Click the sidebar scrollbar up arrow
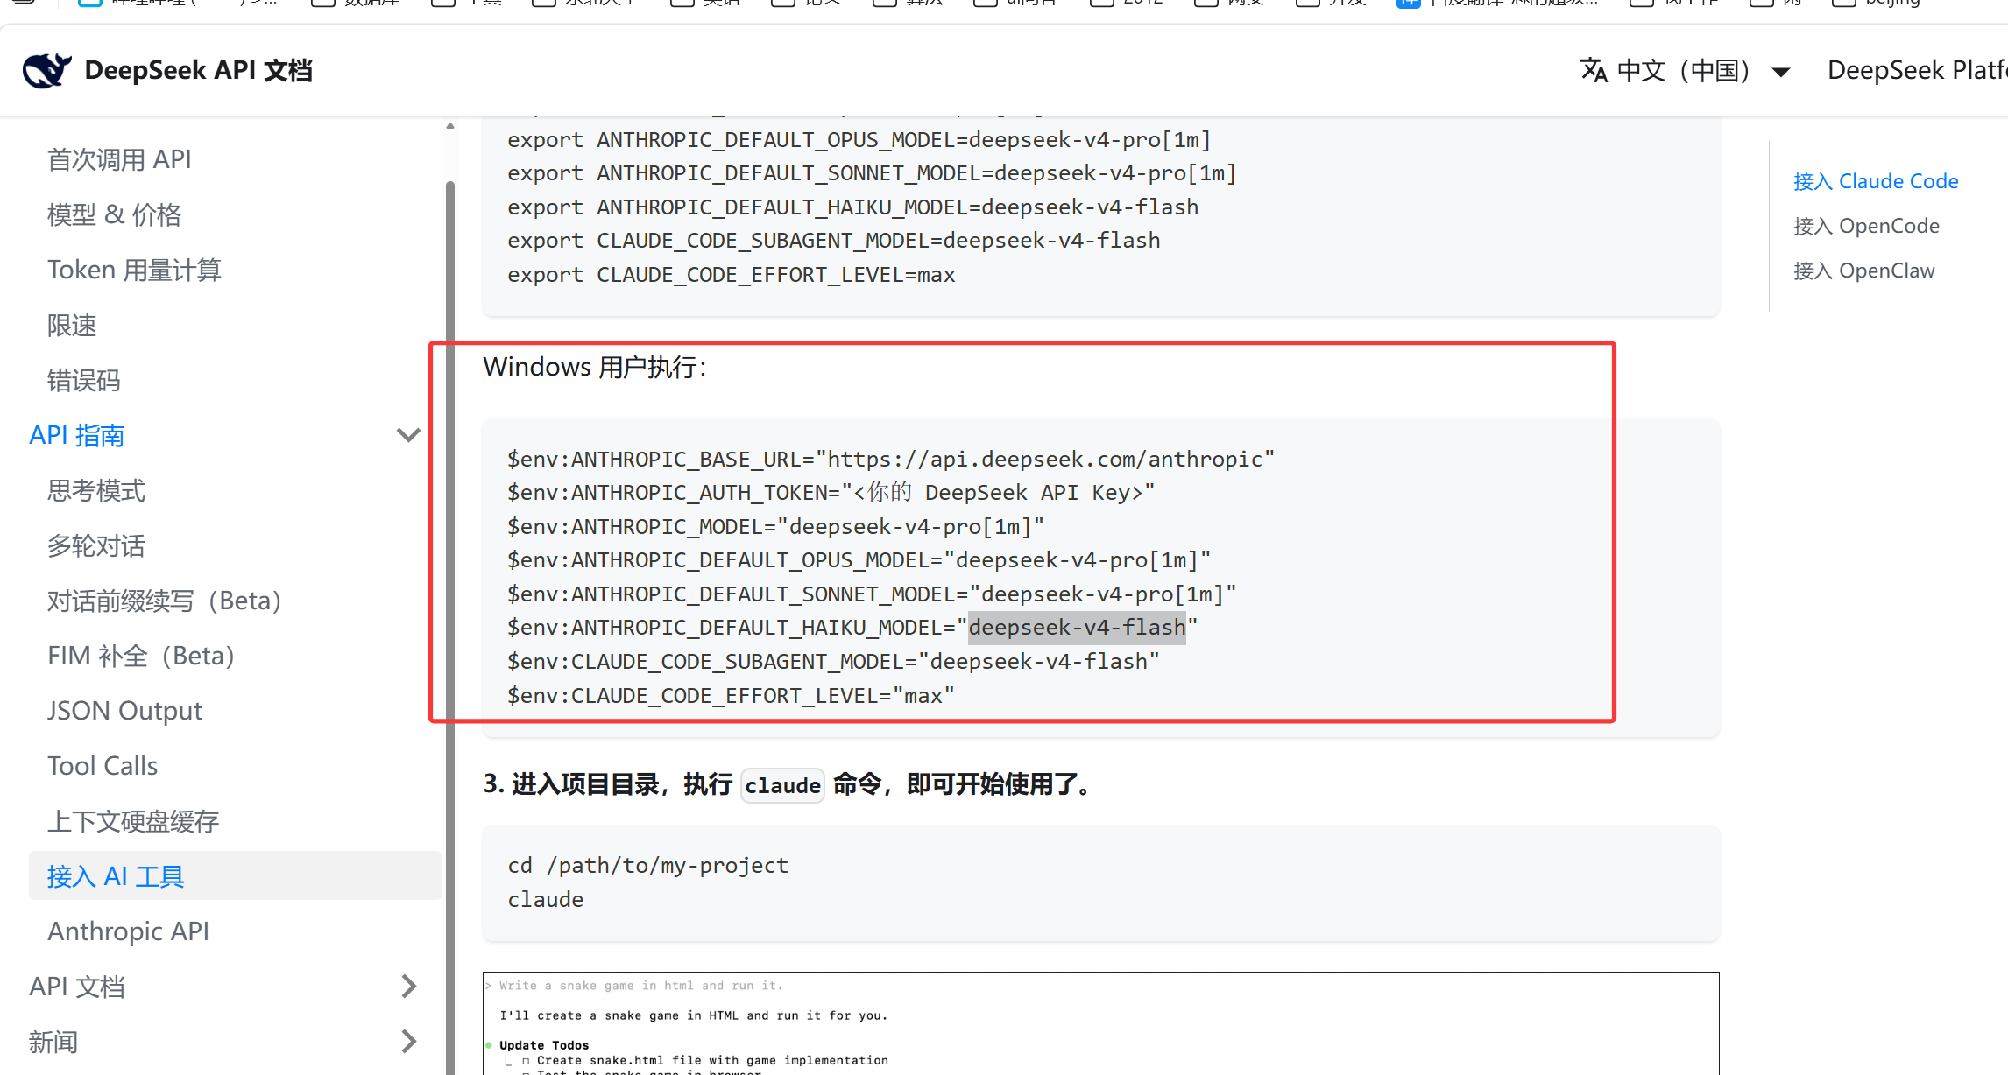 450,126
